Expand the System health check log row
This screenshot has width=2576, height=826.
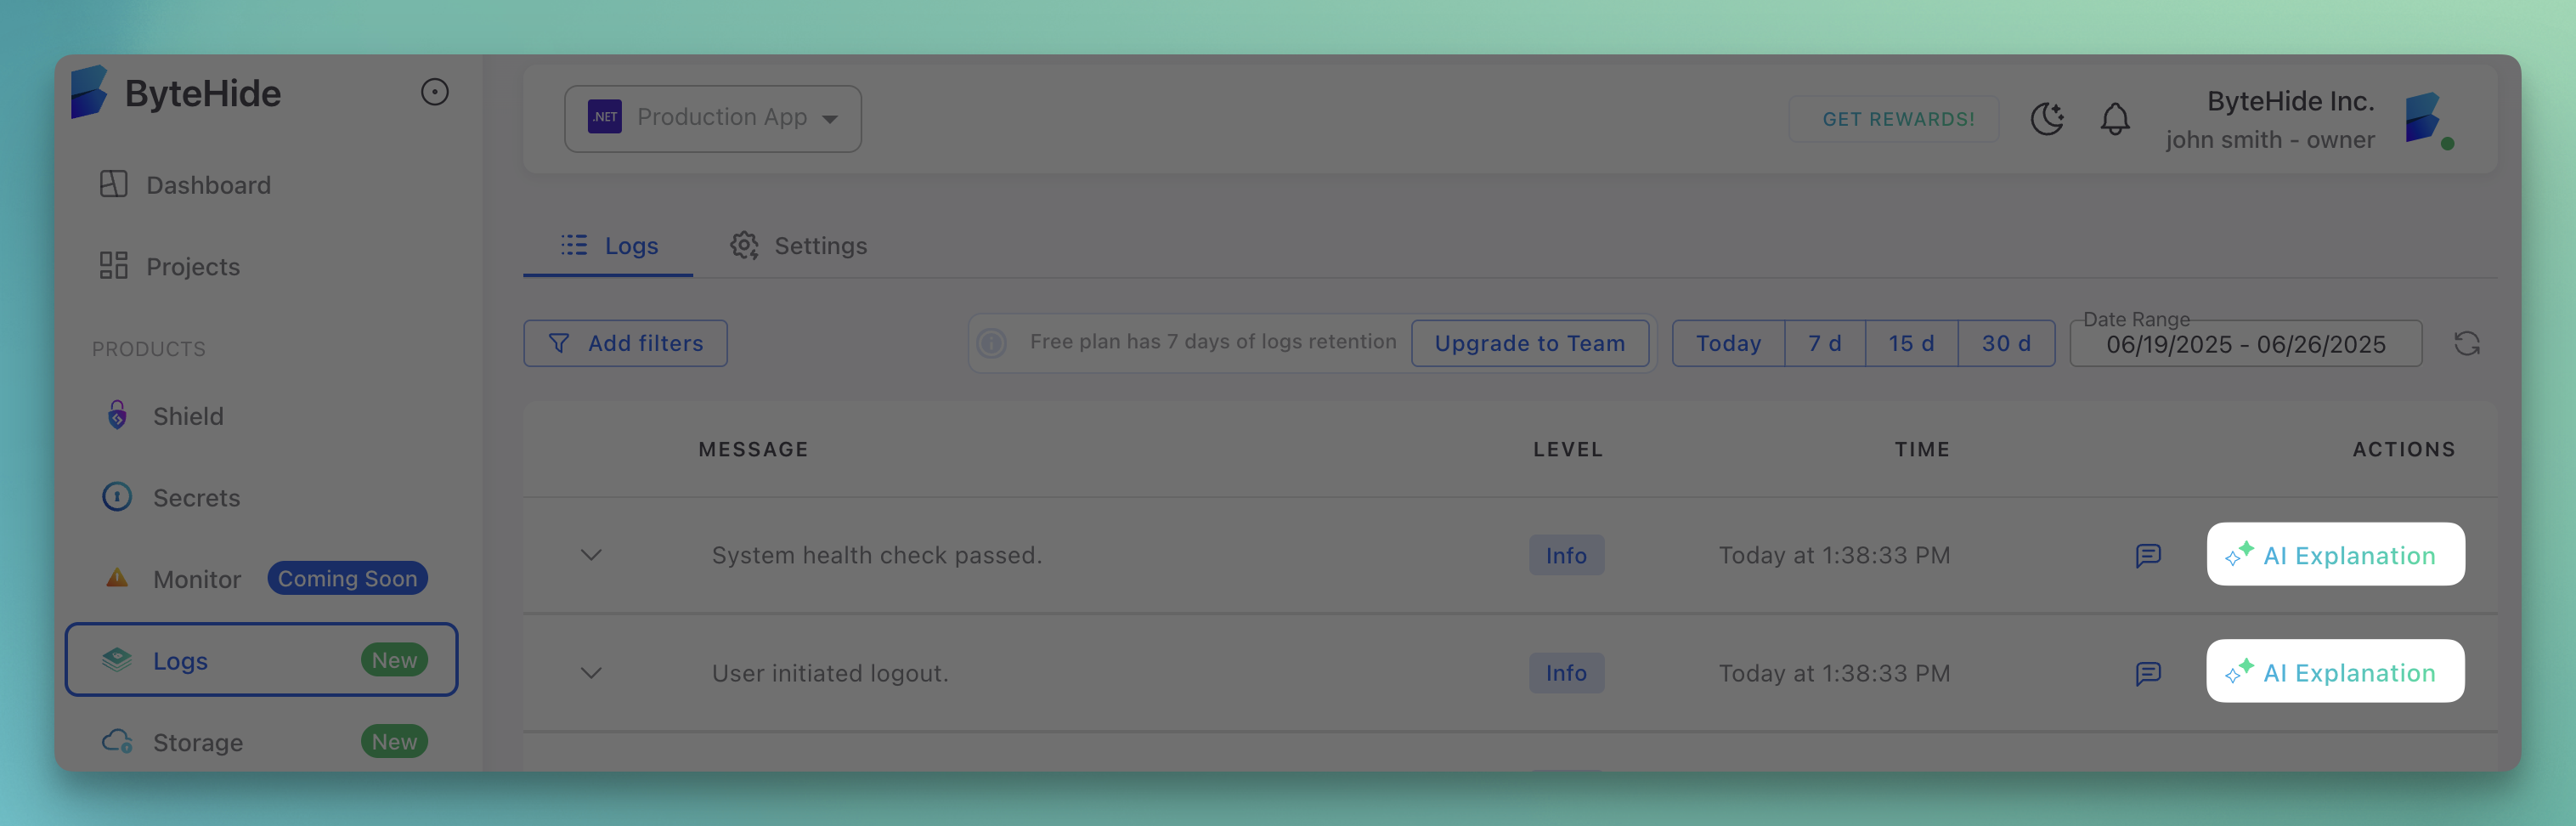click(x=591, y=556)
